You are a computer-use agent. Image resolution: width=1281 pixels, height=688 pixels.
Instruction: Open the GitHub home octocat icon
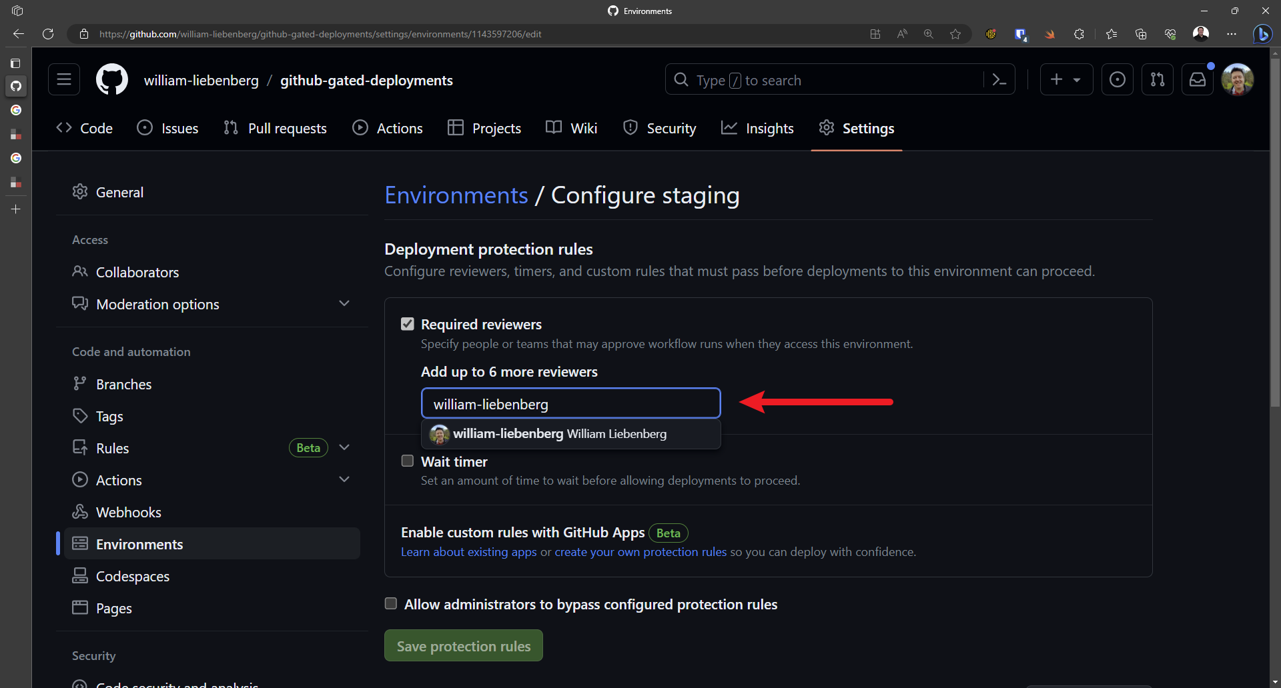(x=111, y=79)
